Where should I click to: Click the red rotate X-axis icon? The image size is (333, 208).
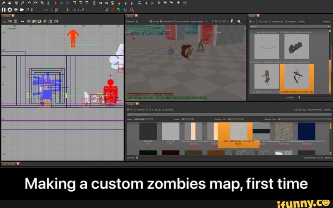pos(75,3)
